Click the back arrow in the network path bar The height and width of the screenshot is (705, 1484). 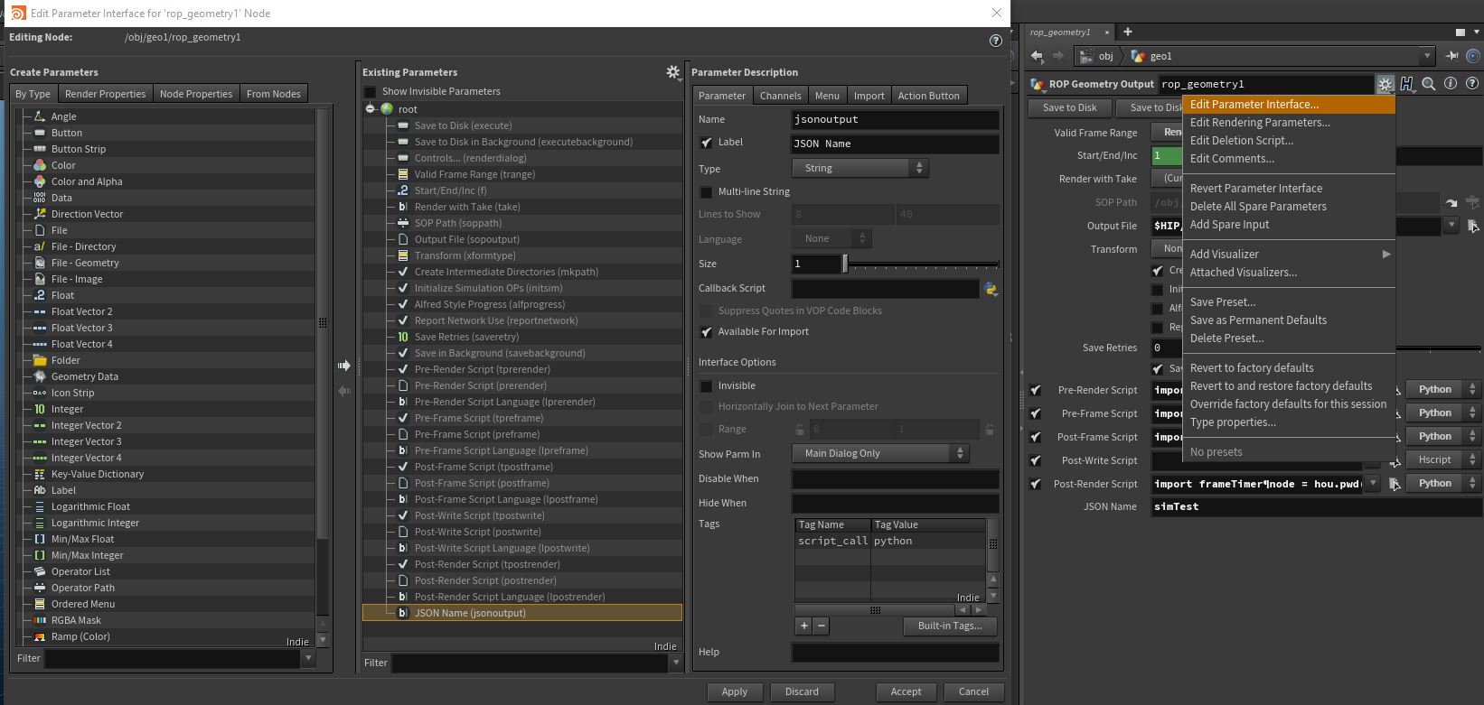[x=1037, y=56]
